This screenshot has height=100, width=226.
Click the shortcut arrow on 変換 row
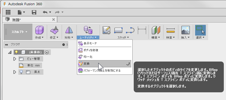(128, 64)
